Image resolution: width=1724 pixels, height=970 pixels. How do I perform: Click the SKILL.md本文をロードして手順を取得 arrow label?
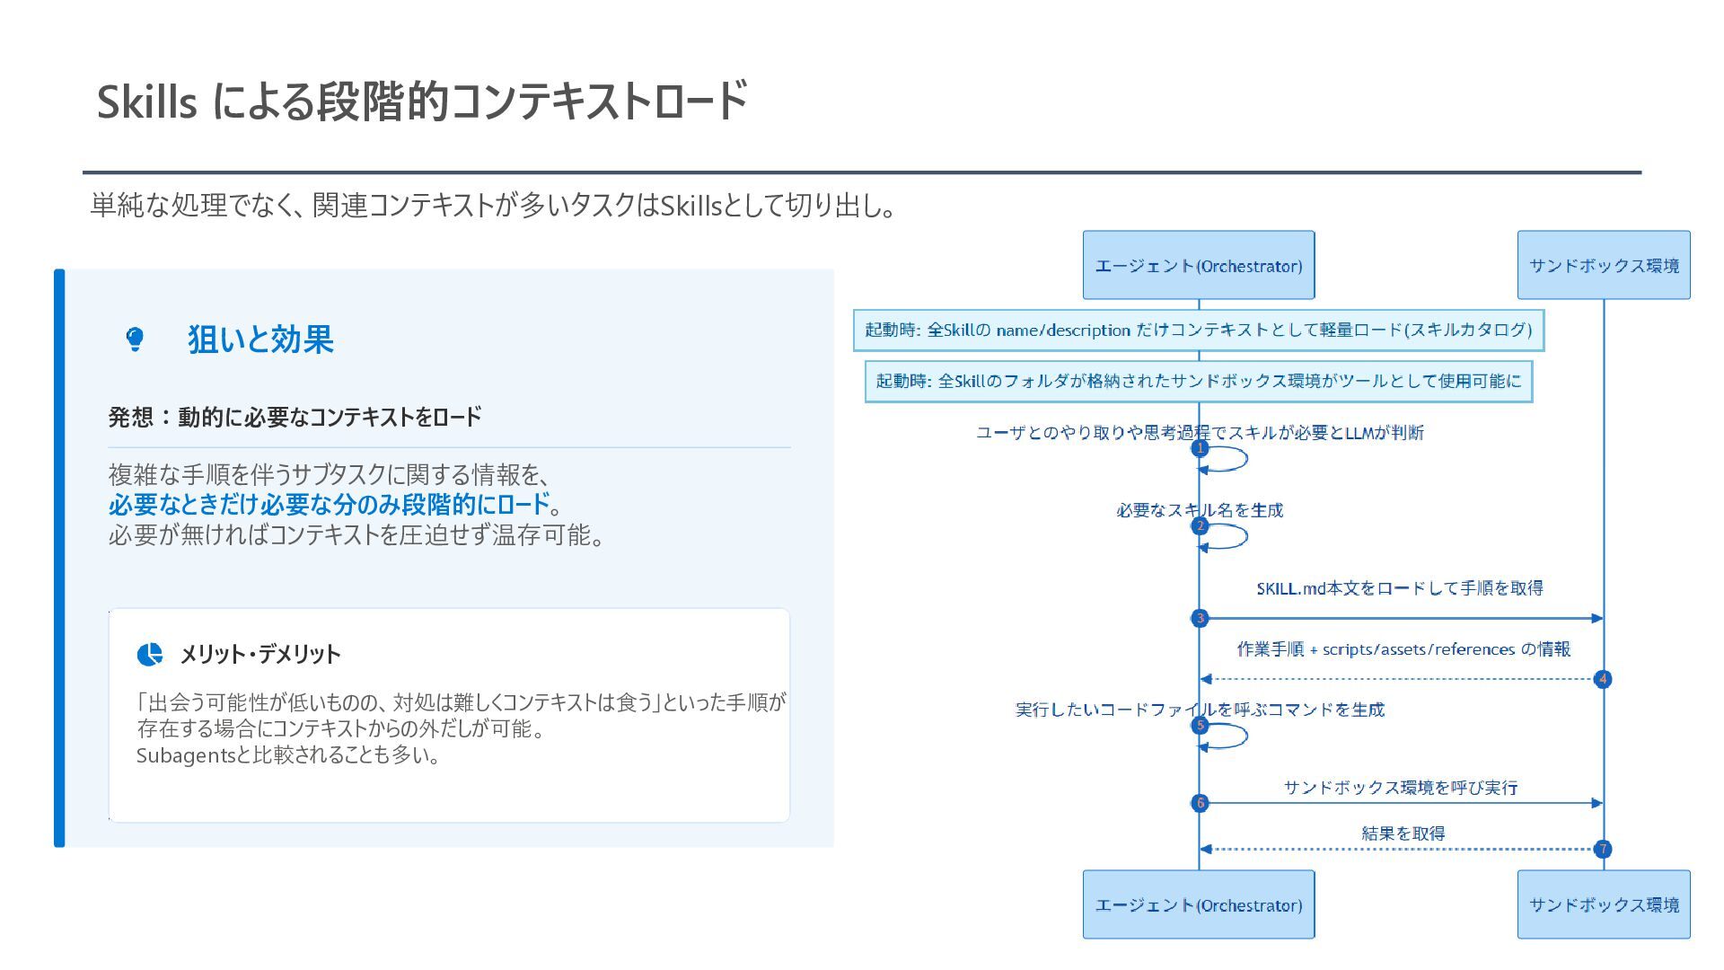pyautogui.click(x=1399, y=588)
